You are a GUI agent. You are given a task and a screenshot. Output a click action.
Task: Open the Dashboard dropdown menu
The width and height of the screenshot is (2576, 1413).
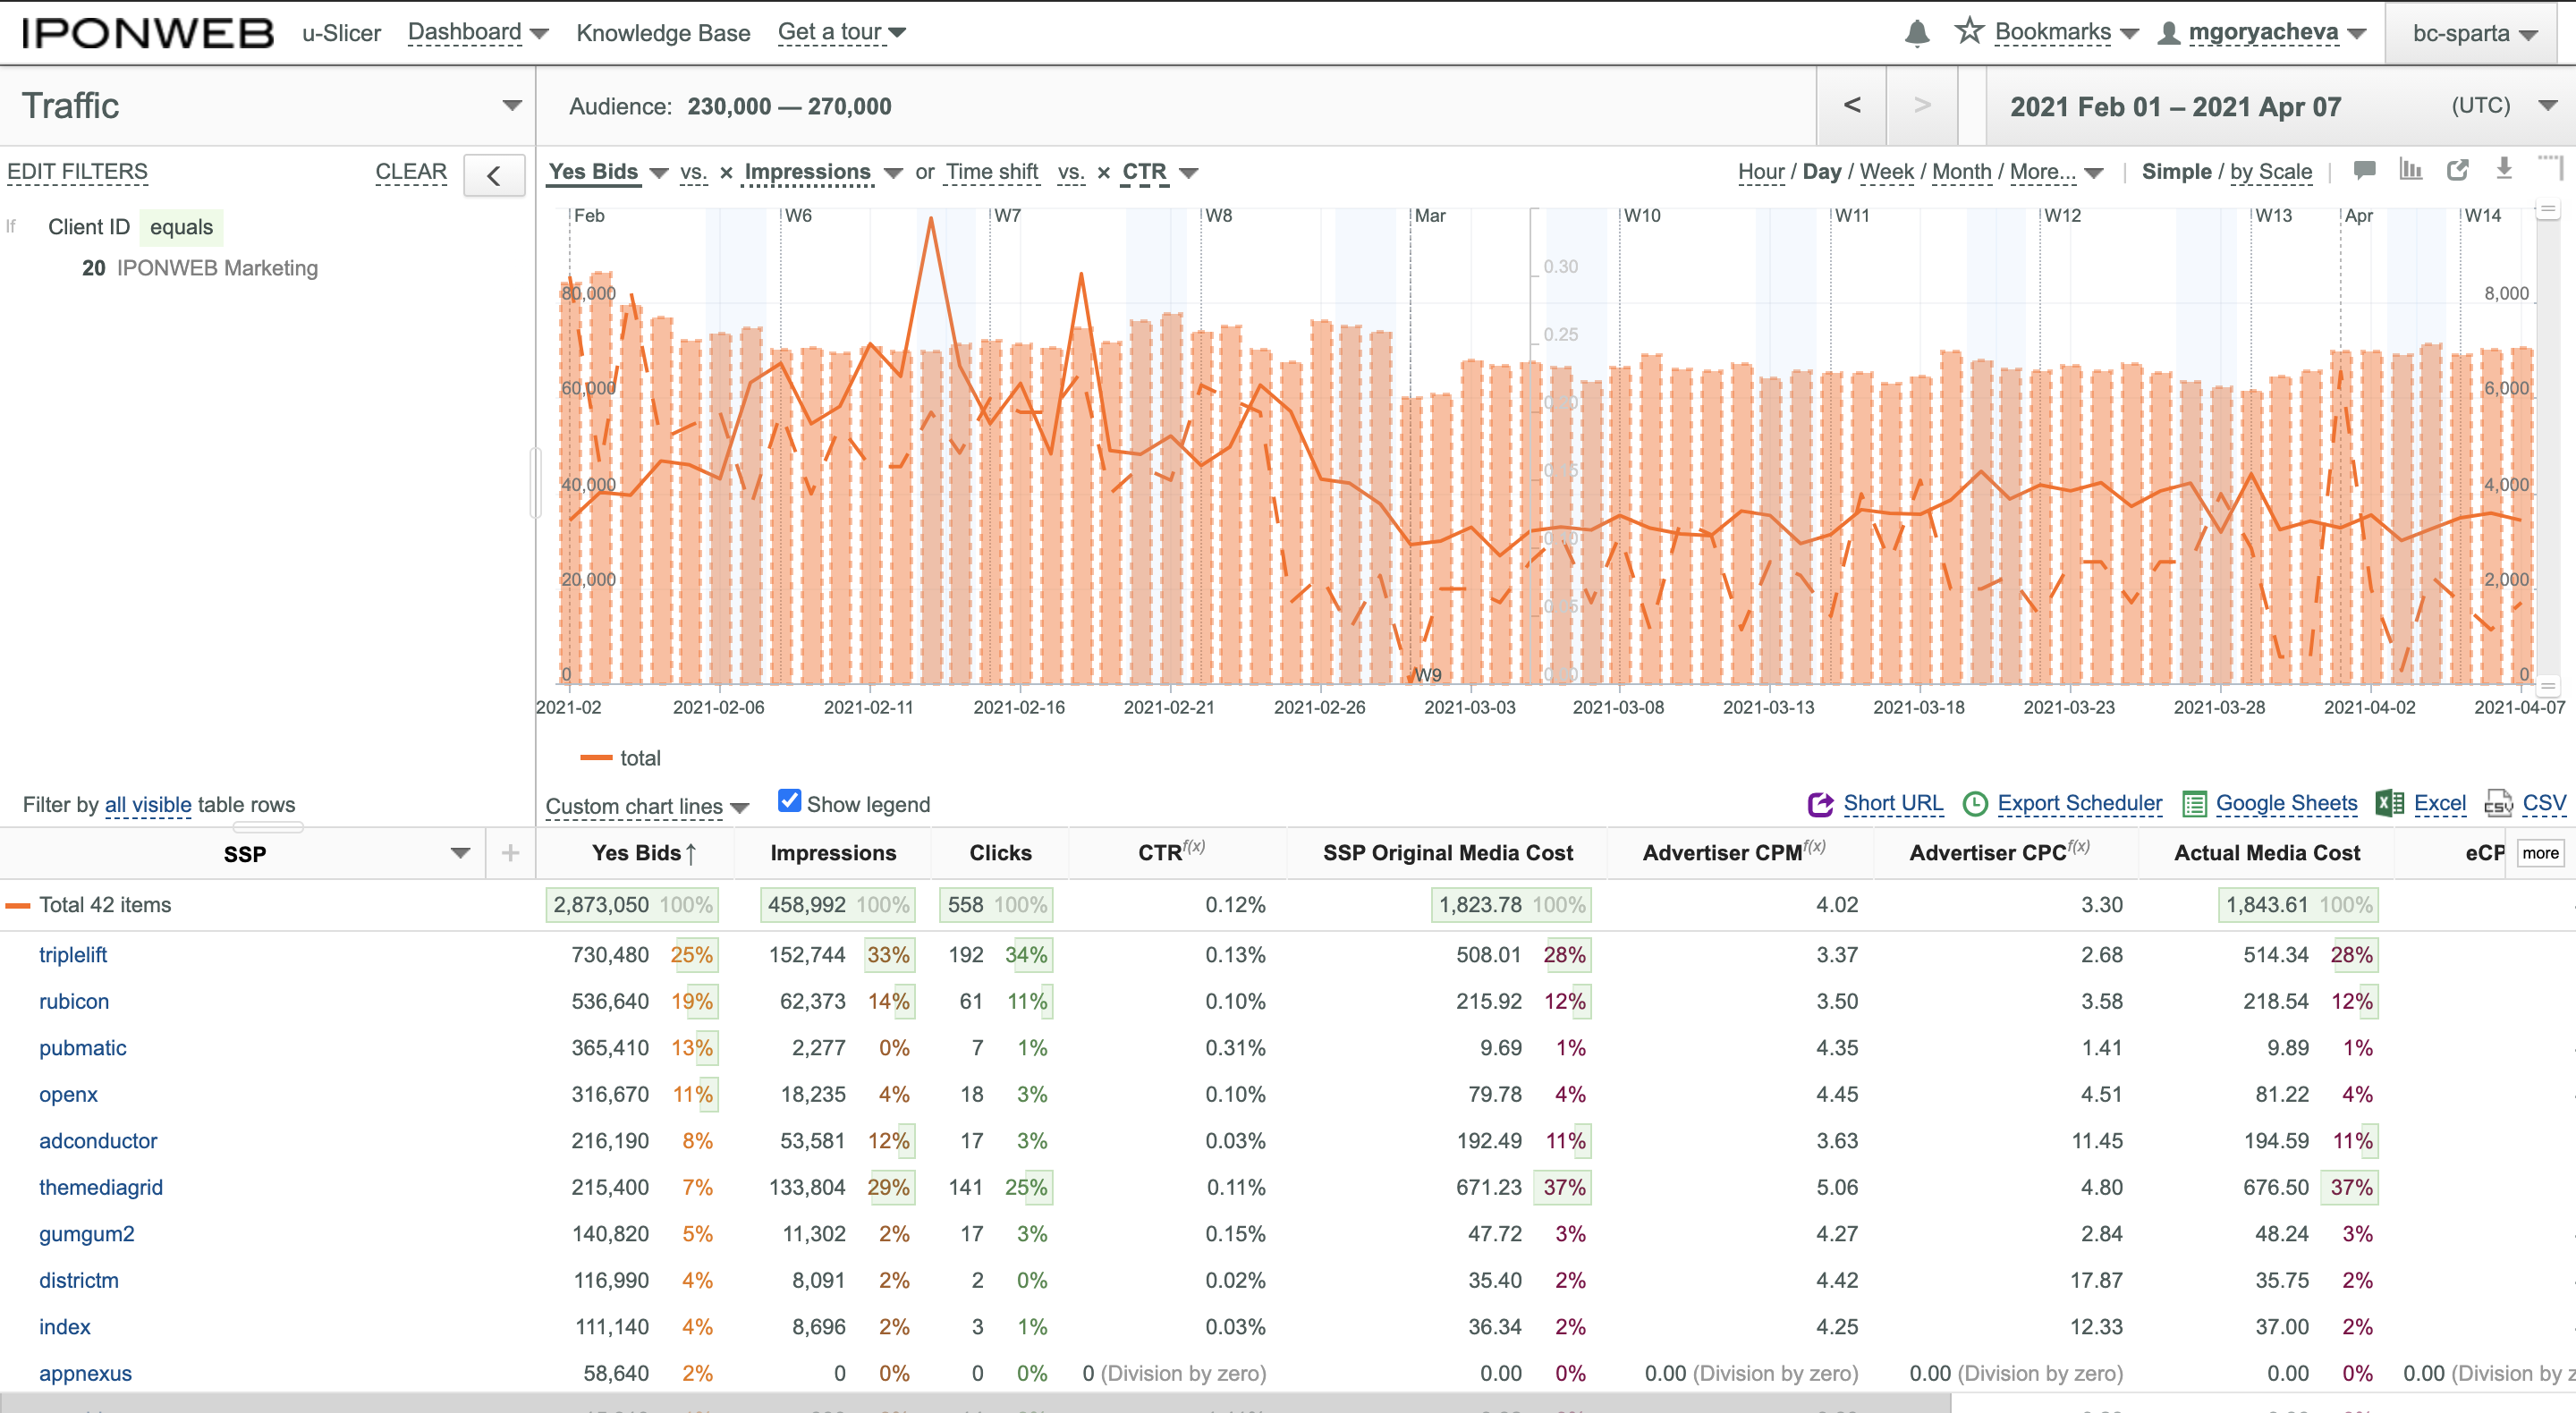478,33
